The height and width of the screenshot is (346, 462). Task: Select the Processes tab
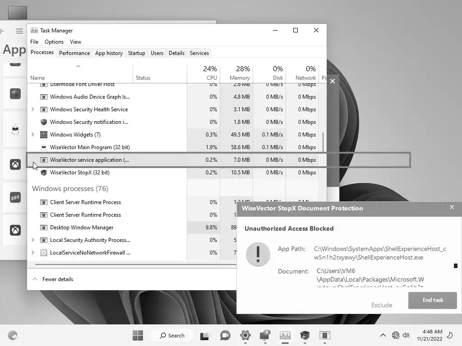click(42, 52)
